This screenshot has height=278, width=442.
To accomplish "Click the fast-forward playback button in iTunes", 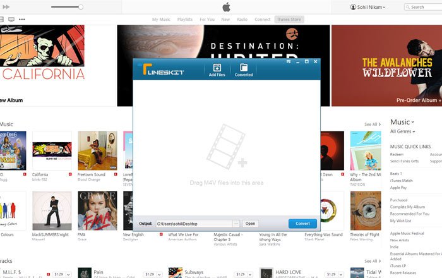I will pyautogui.click(x=6, y=7).
